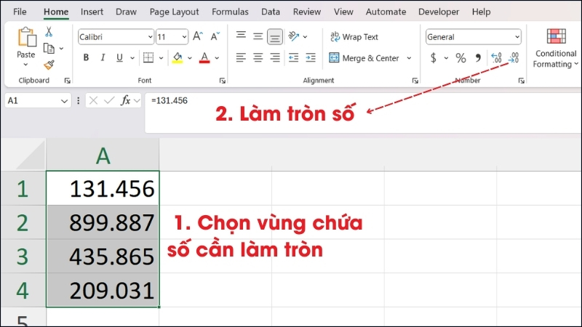Click the text Orientation icon
Screen dimensions: 582x327
pos(294,36)
